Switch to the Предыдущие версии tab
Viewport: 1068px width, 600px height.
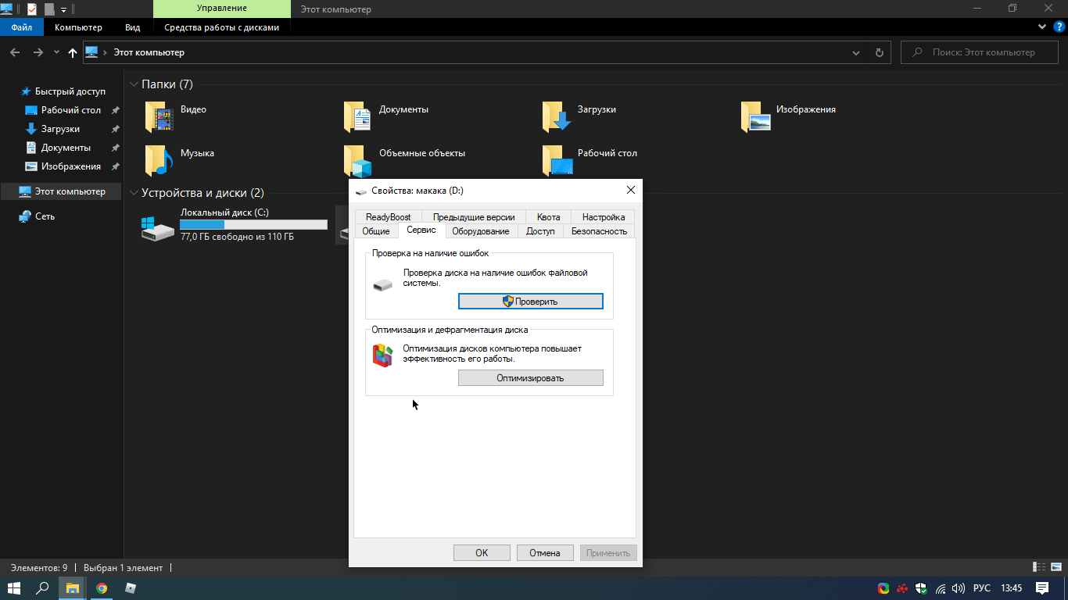coord(474,216)
